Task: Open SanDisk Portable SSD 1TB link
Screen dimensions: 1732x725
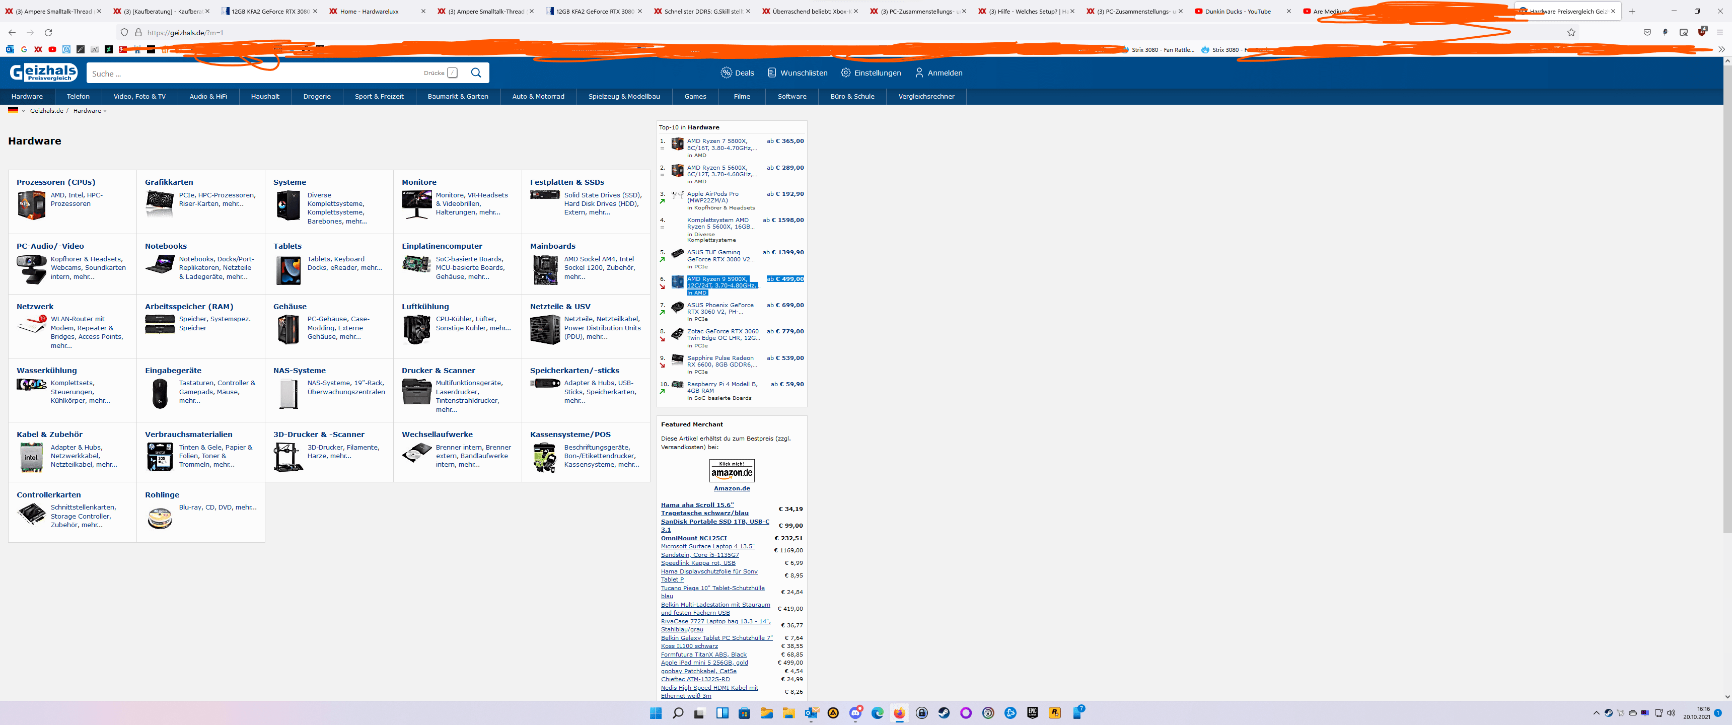Action: coord(715,525)
